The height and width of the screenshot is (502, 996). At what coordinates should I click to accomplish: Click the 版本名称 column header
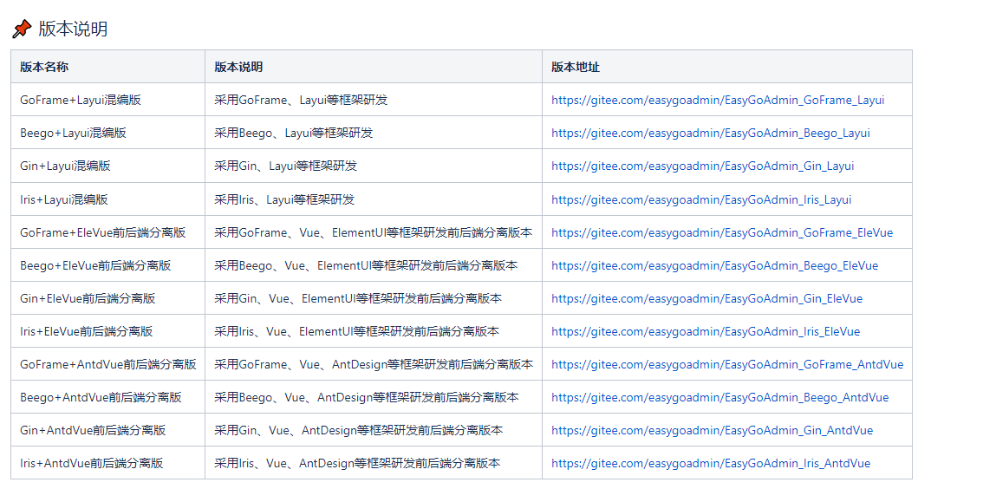108,67
